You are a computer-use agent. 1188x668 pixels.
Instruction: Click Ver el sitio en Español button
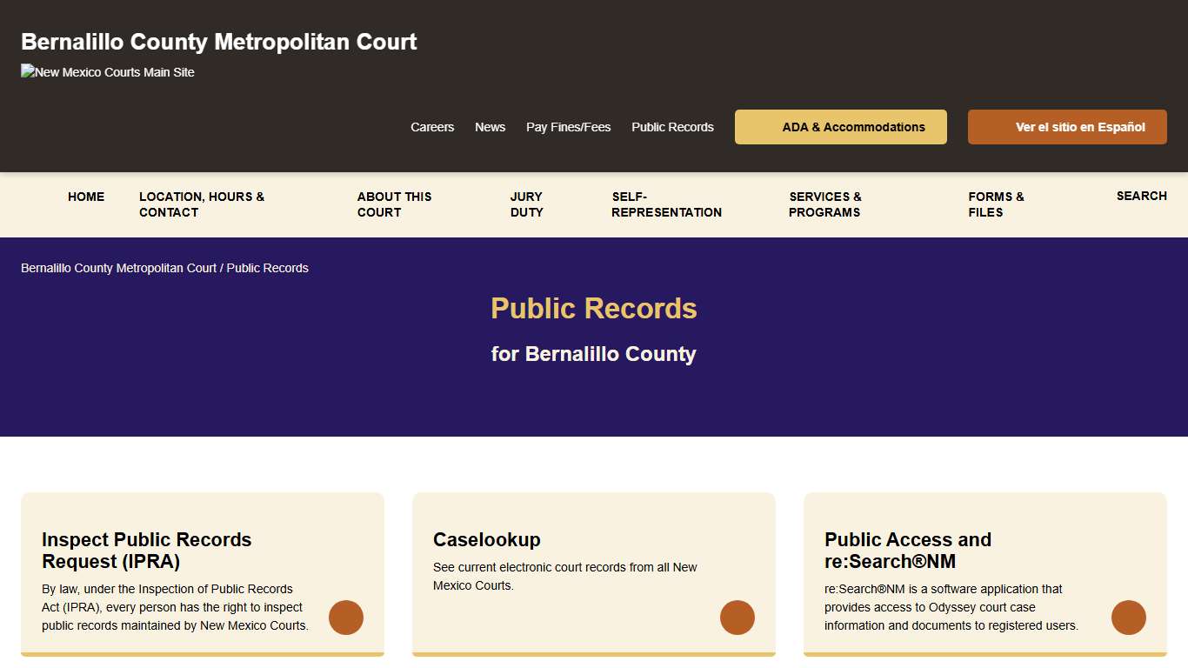click(1067, 127)
